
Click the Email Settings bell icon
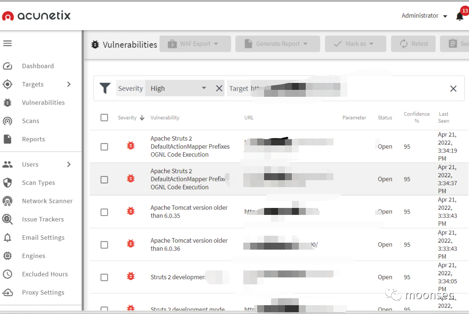pyautogui.click(x=7, y=238)
